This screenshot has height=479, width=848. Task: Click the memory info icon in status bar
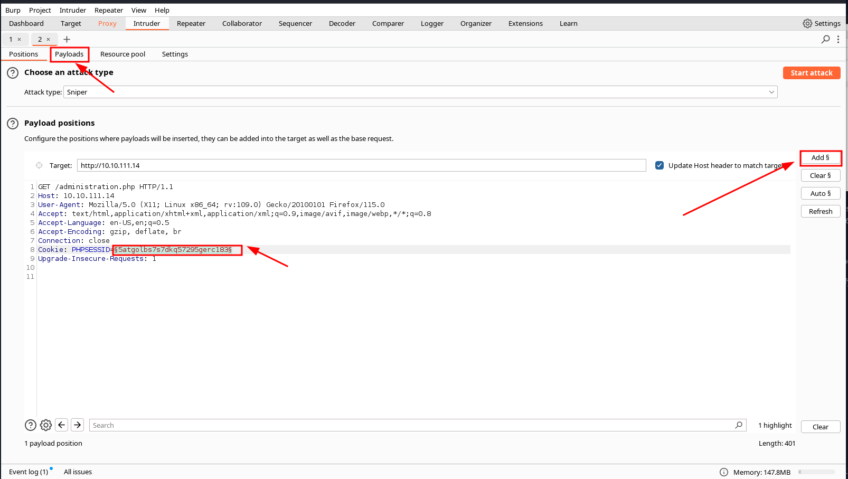724,472
